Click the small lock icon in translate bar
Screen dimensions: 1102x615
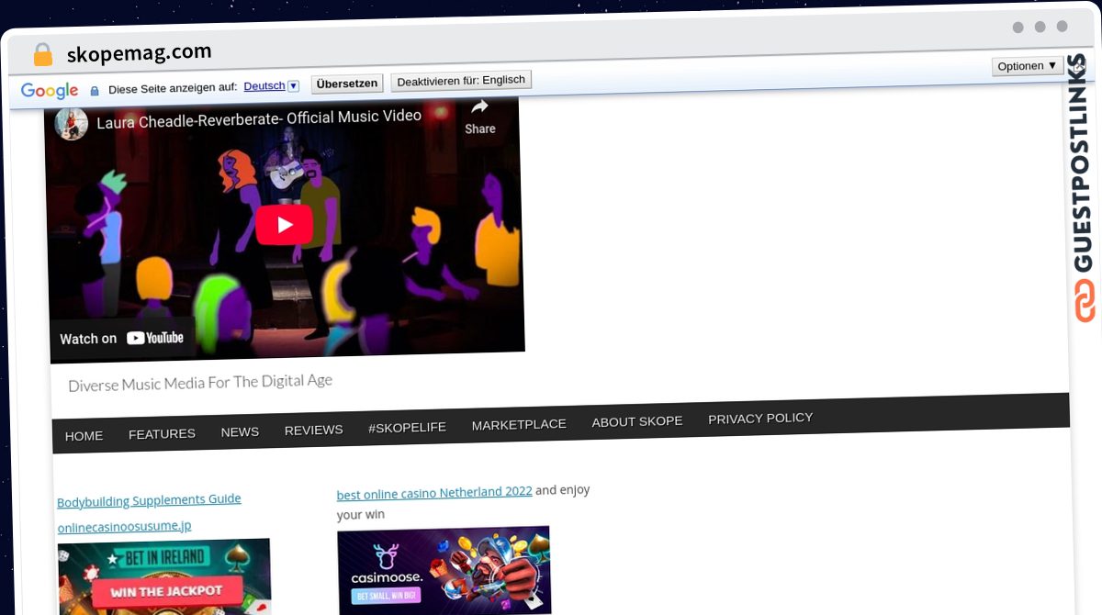95,90
